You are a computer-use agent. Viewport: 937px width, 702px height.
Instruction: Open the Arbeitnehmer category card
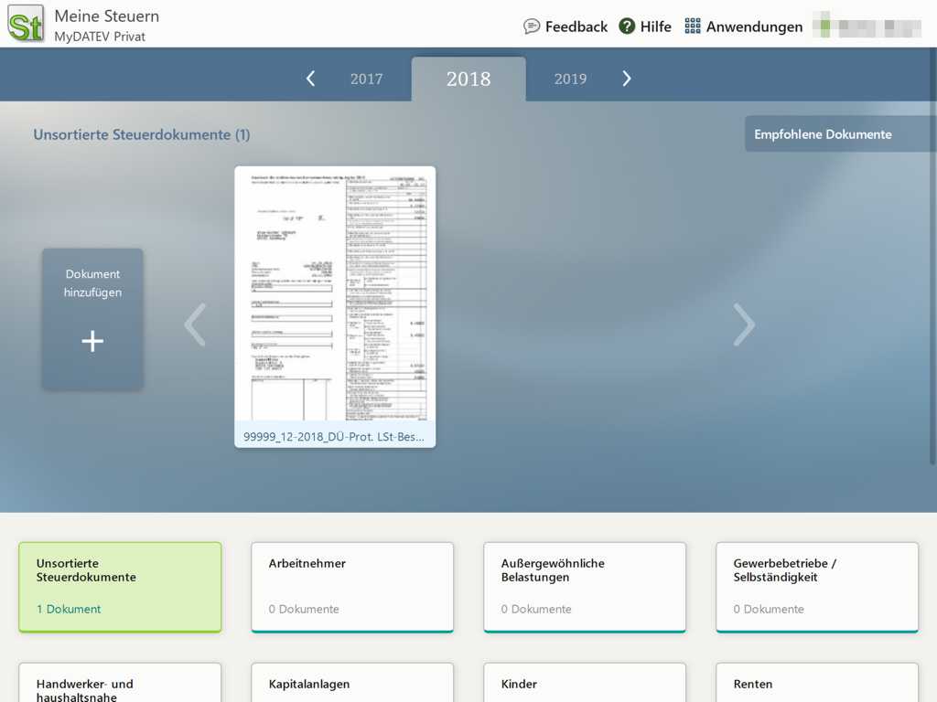click(x=352, y=587)
